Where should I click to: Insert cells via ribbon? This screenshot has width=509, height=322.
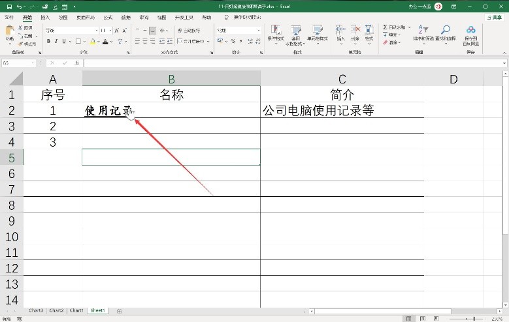(x=340, y=35)
